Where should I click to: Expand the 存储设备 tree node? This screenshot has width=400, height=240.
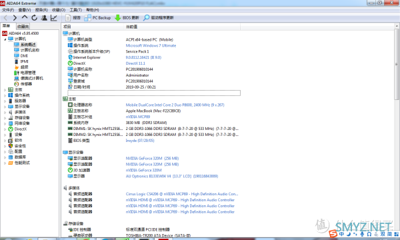(x=5, y=118)
